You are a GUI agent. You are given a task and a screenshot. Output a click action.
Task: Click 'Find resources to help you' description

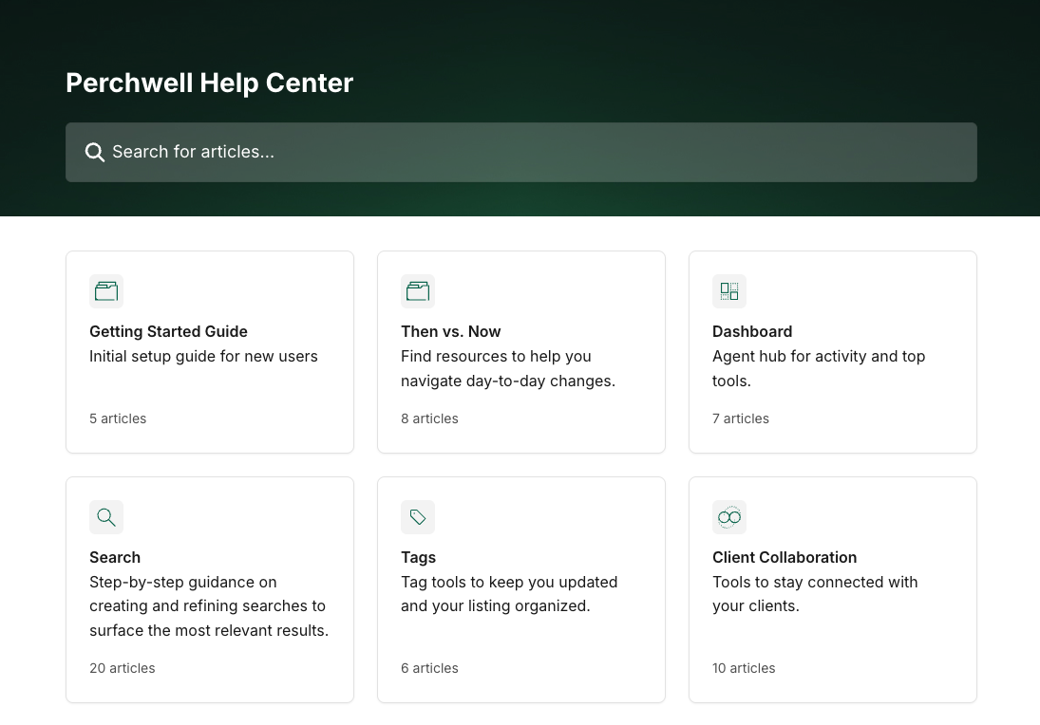[x=508, y=368]
